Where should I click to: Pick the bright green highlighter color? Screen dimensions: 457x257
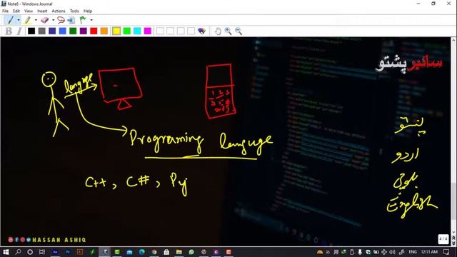(127, 31)
